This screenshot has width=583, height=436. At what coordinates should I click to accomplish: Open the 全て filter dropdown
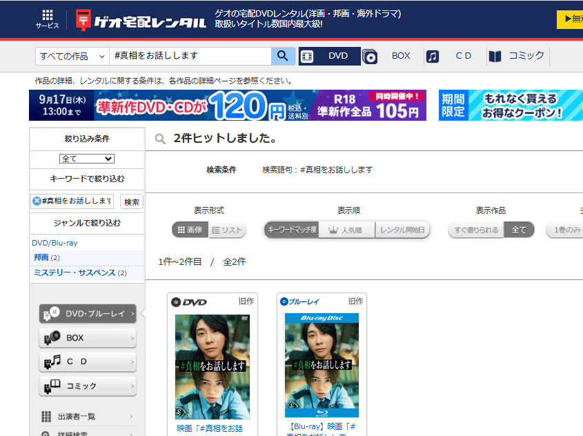87,159
